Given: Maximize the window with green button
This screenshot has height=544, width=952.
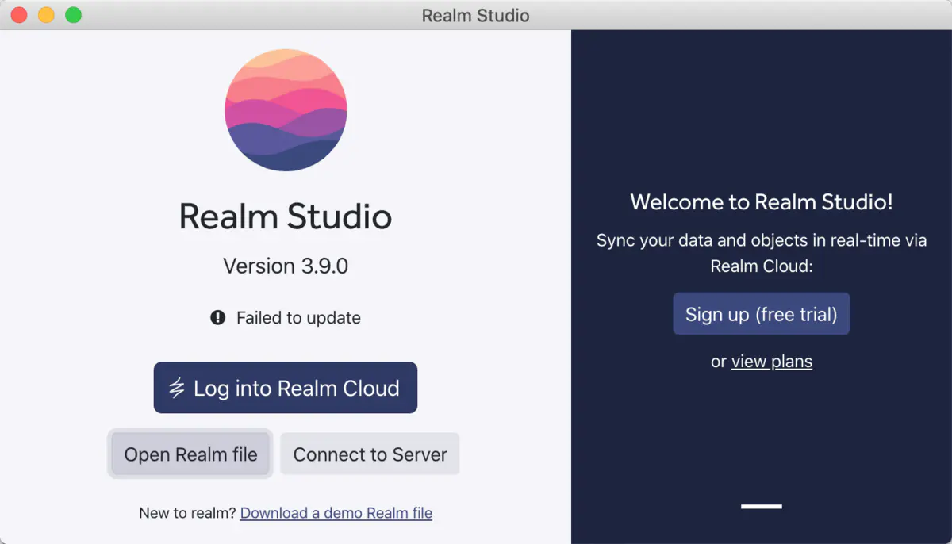Looking at the screenshot, I should [x=73, y=15].
